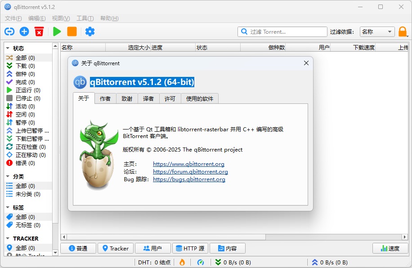This screenshot has height=268, width=412.
Task: Sort by the 名称 column header
Action: 83,48
